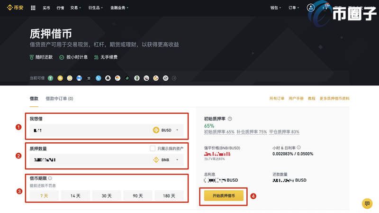The width and height of the screenshot is (379, 213).
Task: Click the 开始质押借币 button
Action: coord(224,195)
